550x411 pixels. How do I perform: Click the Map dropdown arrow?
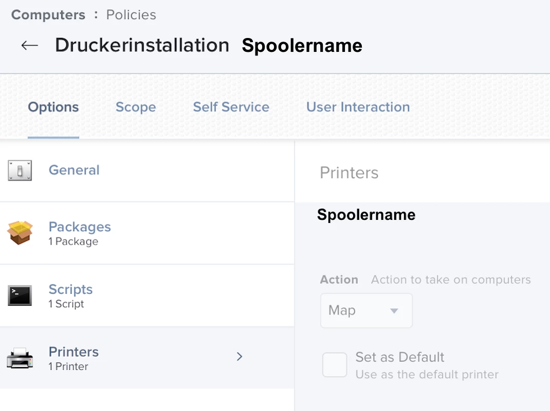click(394, 311)
